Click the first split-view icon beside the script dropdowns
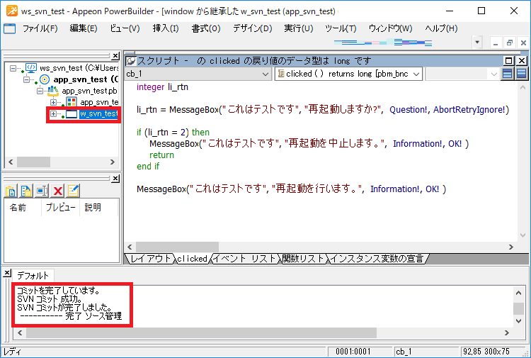Image resolution: width=531 pixels, height=358 pixels. [508, 74]
